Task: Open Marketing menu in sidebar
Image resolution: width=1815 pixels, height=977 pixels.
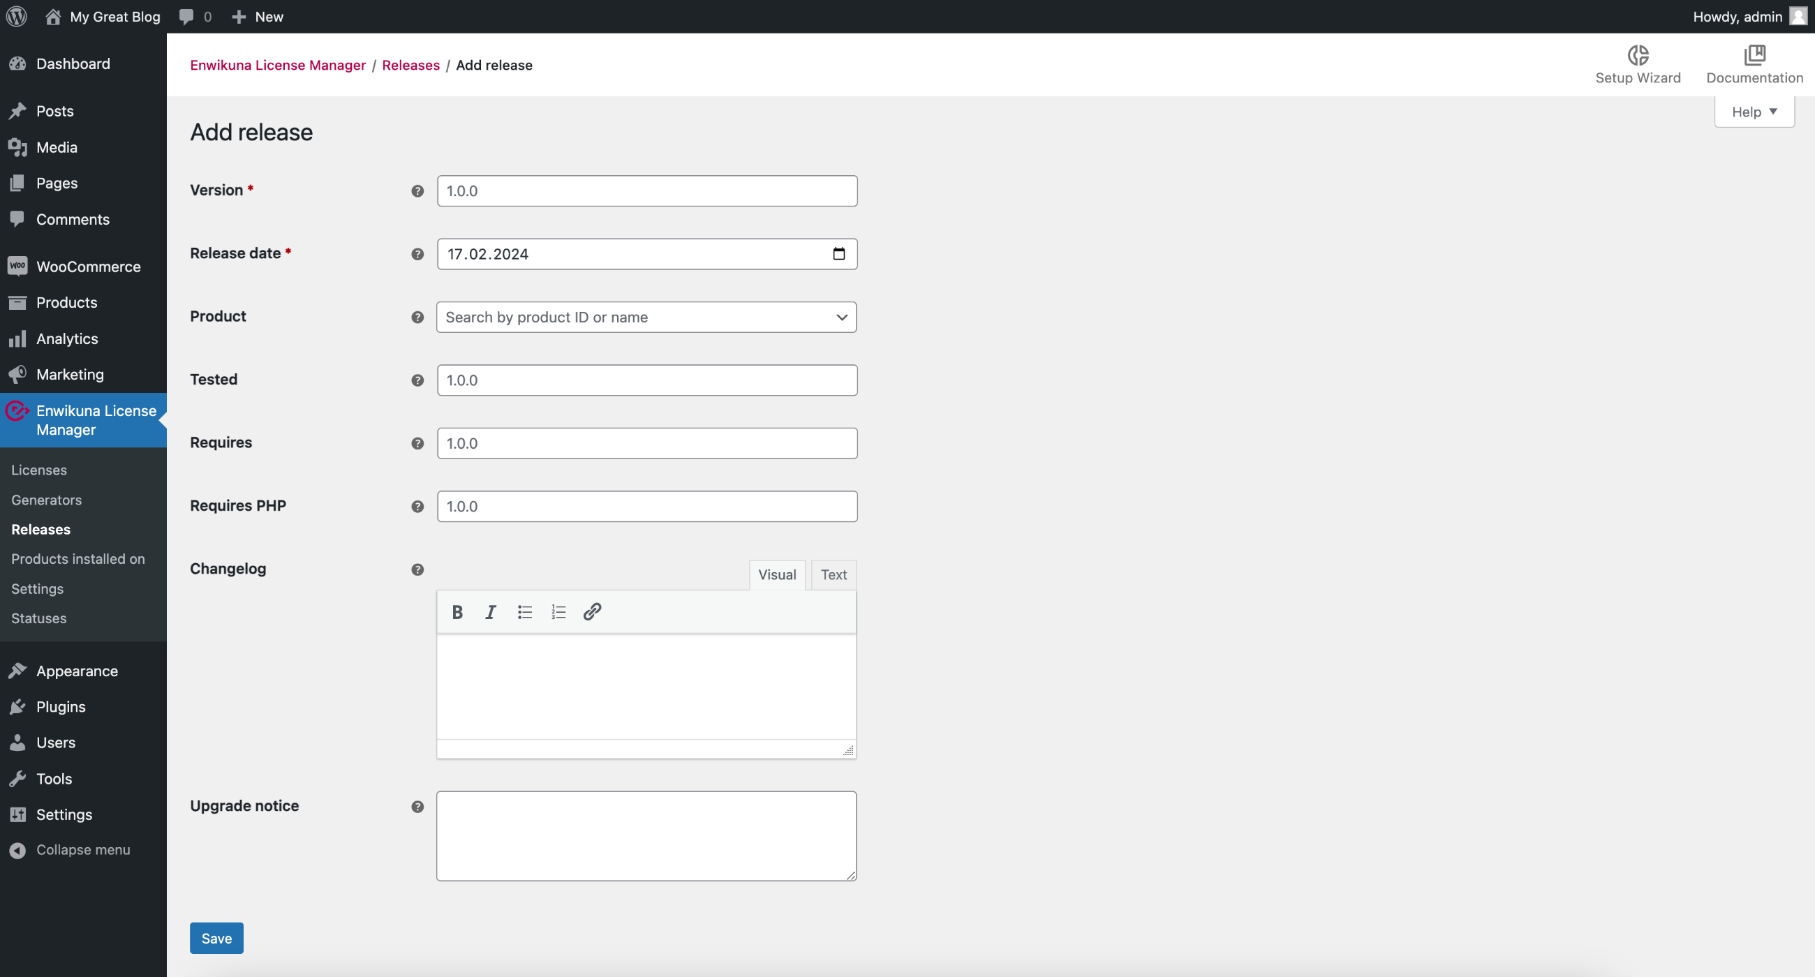Action: 83,375
